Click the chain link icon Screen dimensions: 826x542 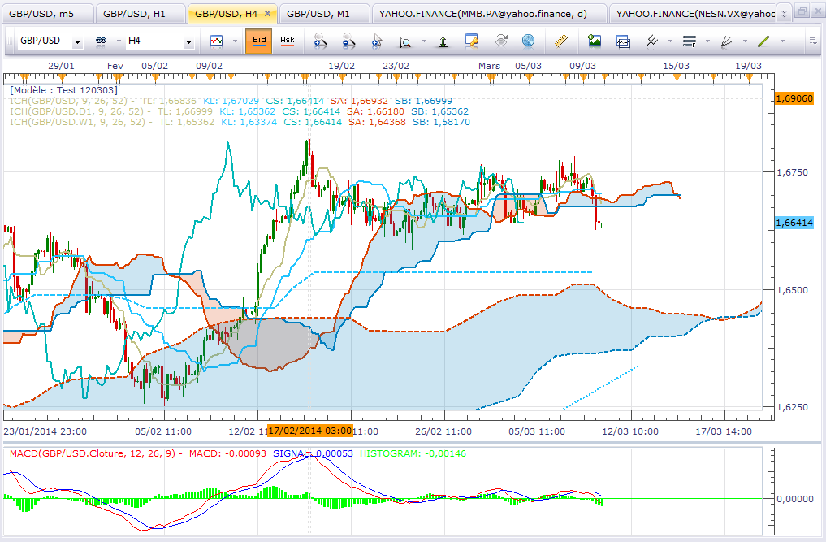coord(102,41)
